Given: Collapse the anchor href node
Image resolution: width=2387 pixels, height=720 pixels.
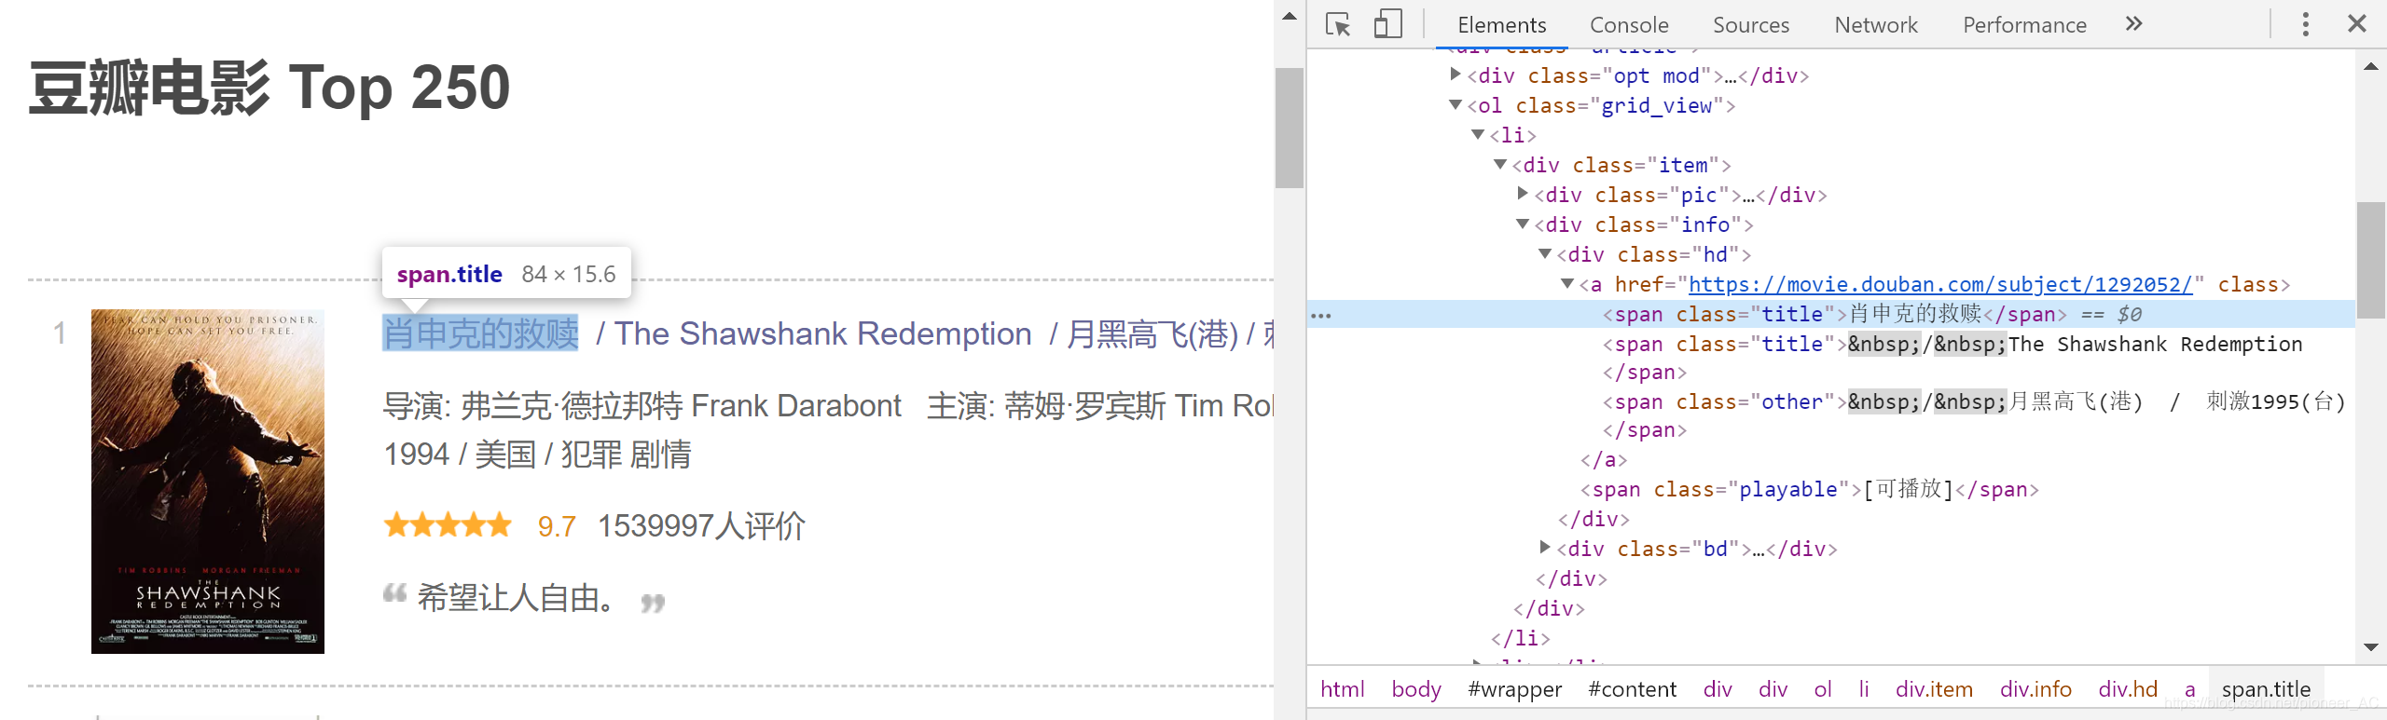Looking at the screenshot, I should click(x=1567, y=284).
